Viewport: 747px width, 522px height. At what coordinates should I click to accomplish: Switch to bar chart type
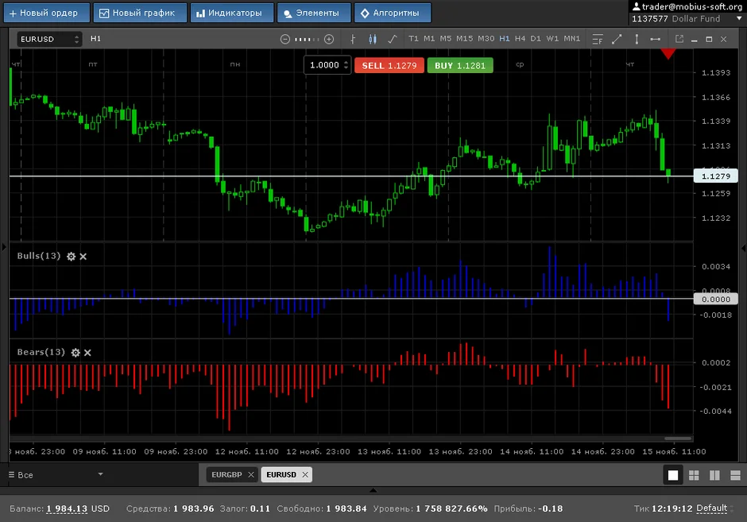click(353, 39)
